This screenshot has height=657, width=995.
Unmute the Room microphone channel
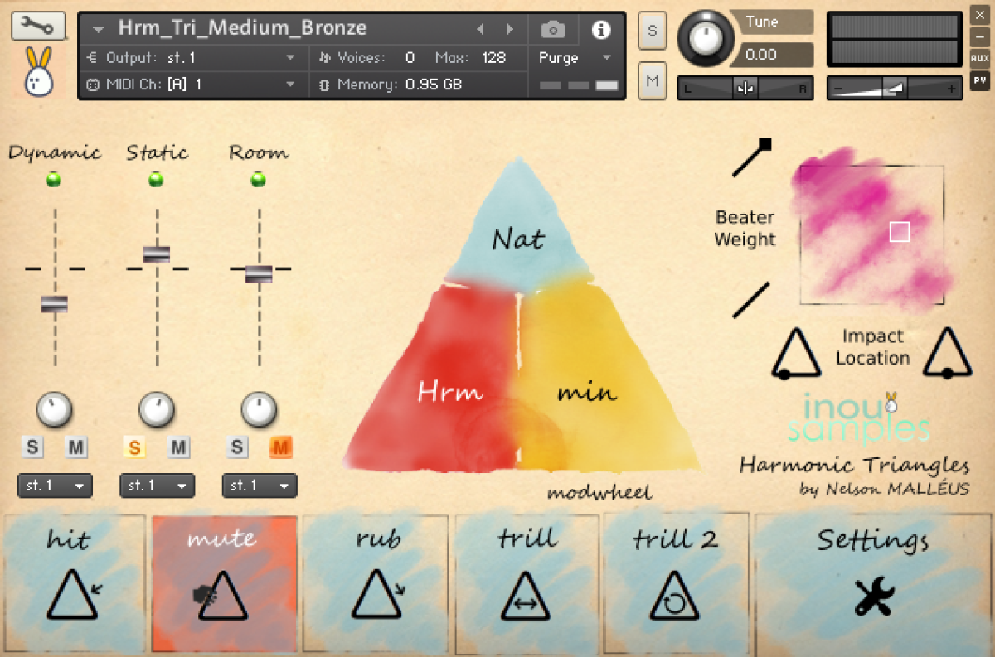coord(281,448)
